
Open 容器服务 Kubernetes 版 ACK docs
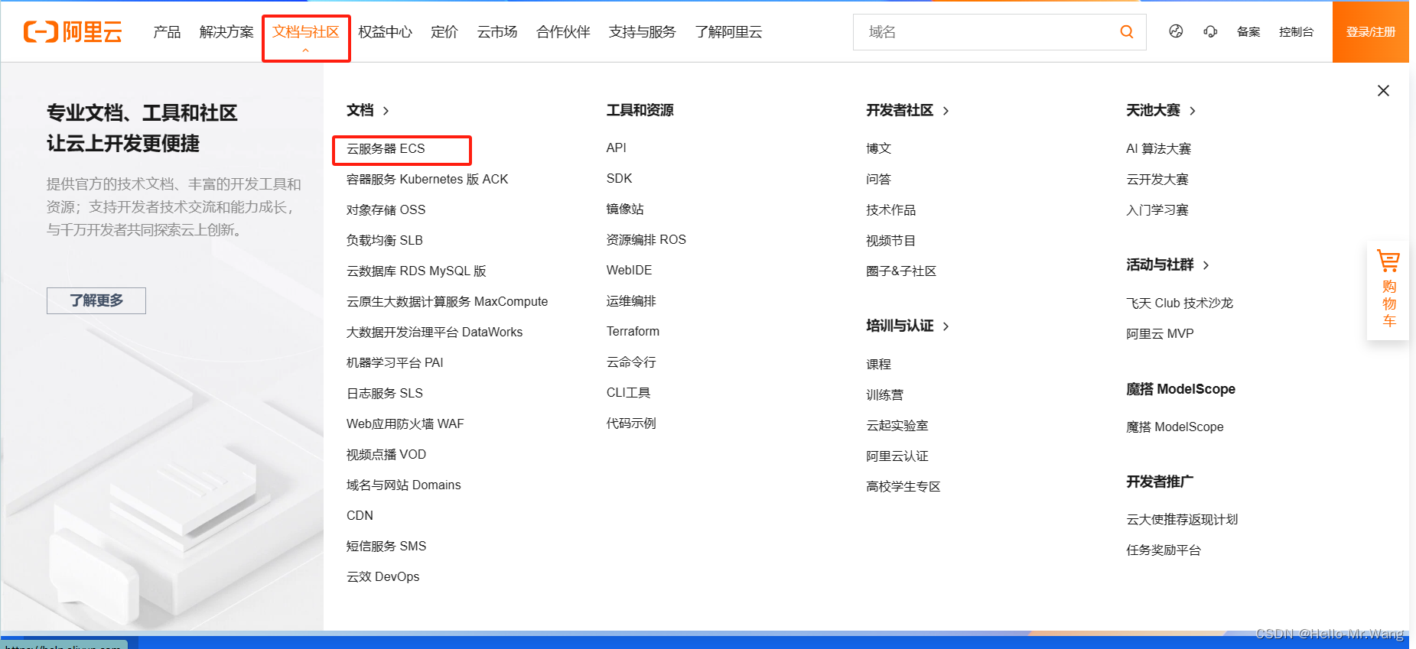coord(427,179)
